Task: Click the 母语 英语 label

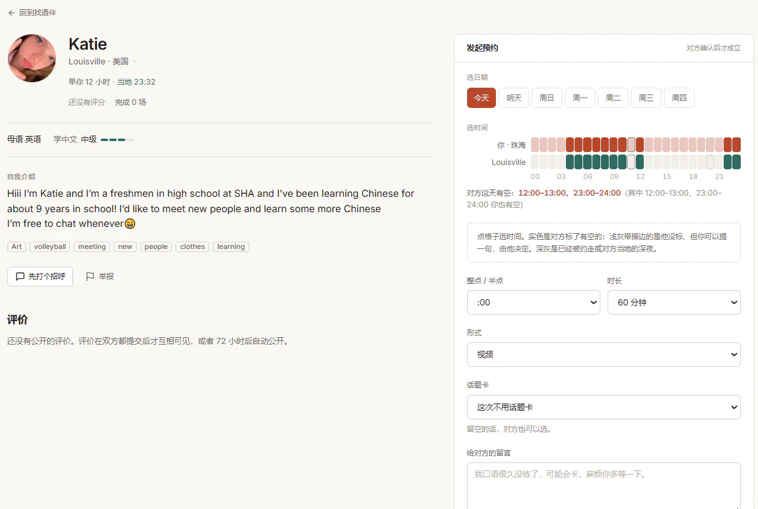Action: click(24, 139)
